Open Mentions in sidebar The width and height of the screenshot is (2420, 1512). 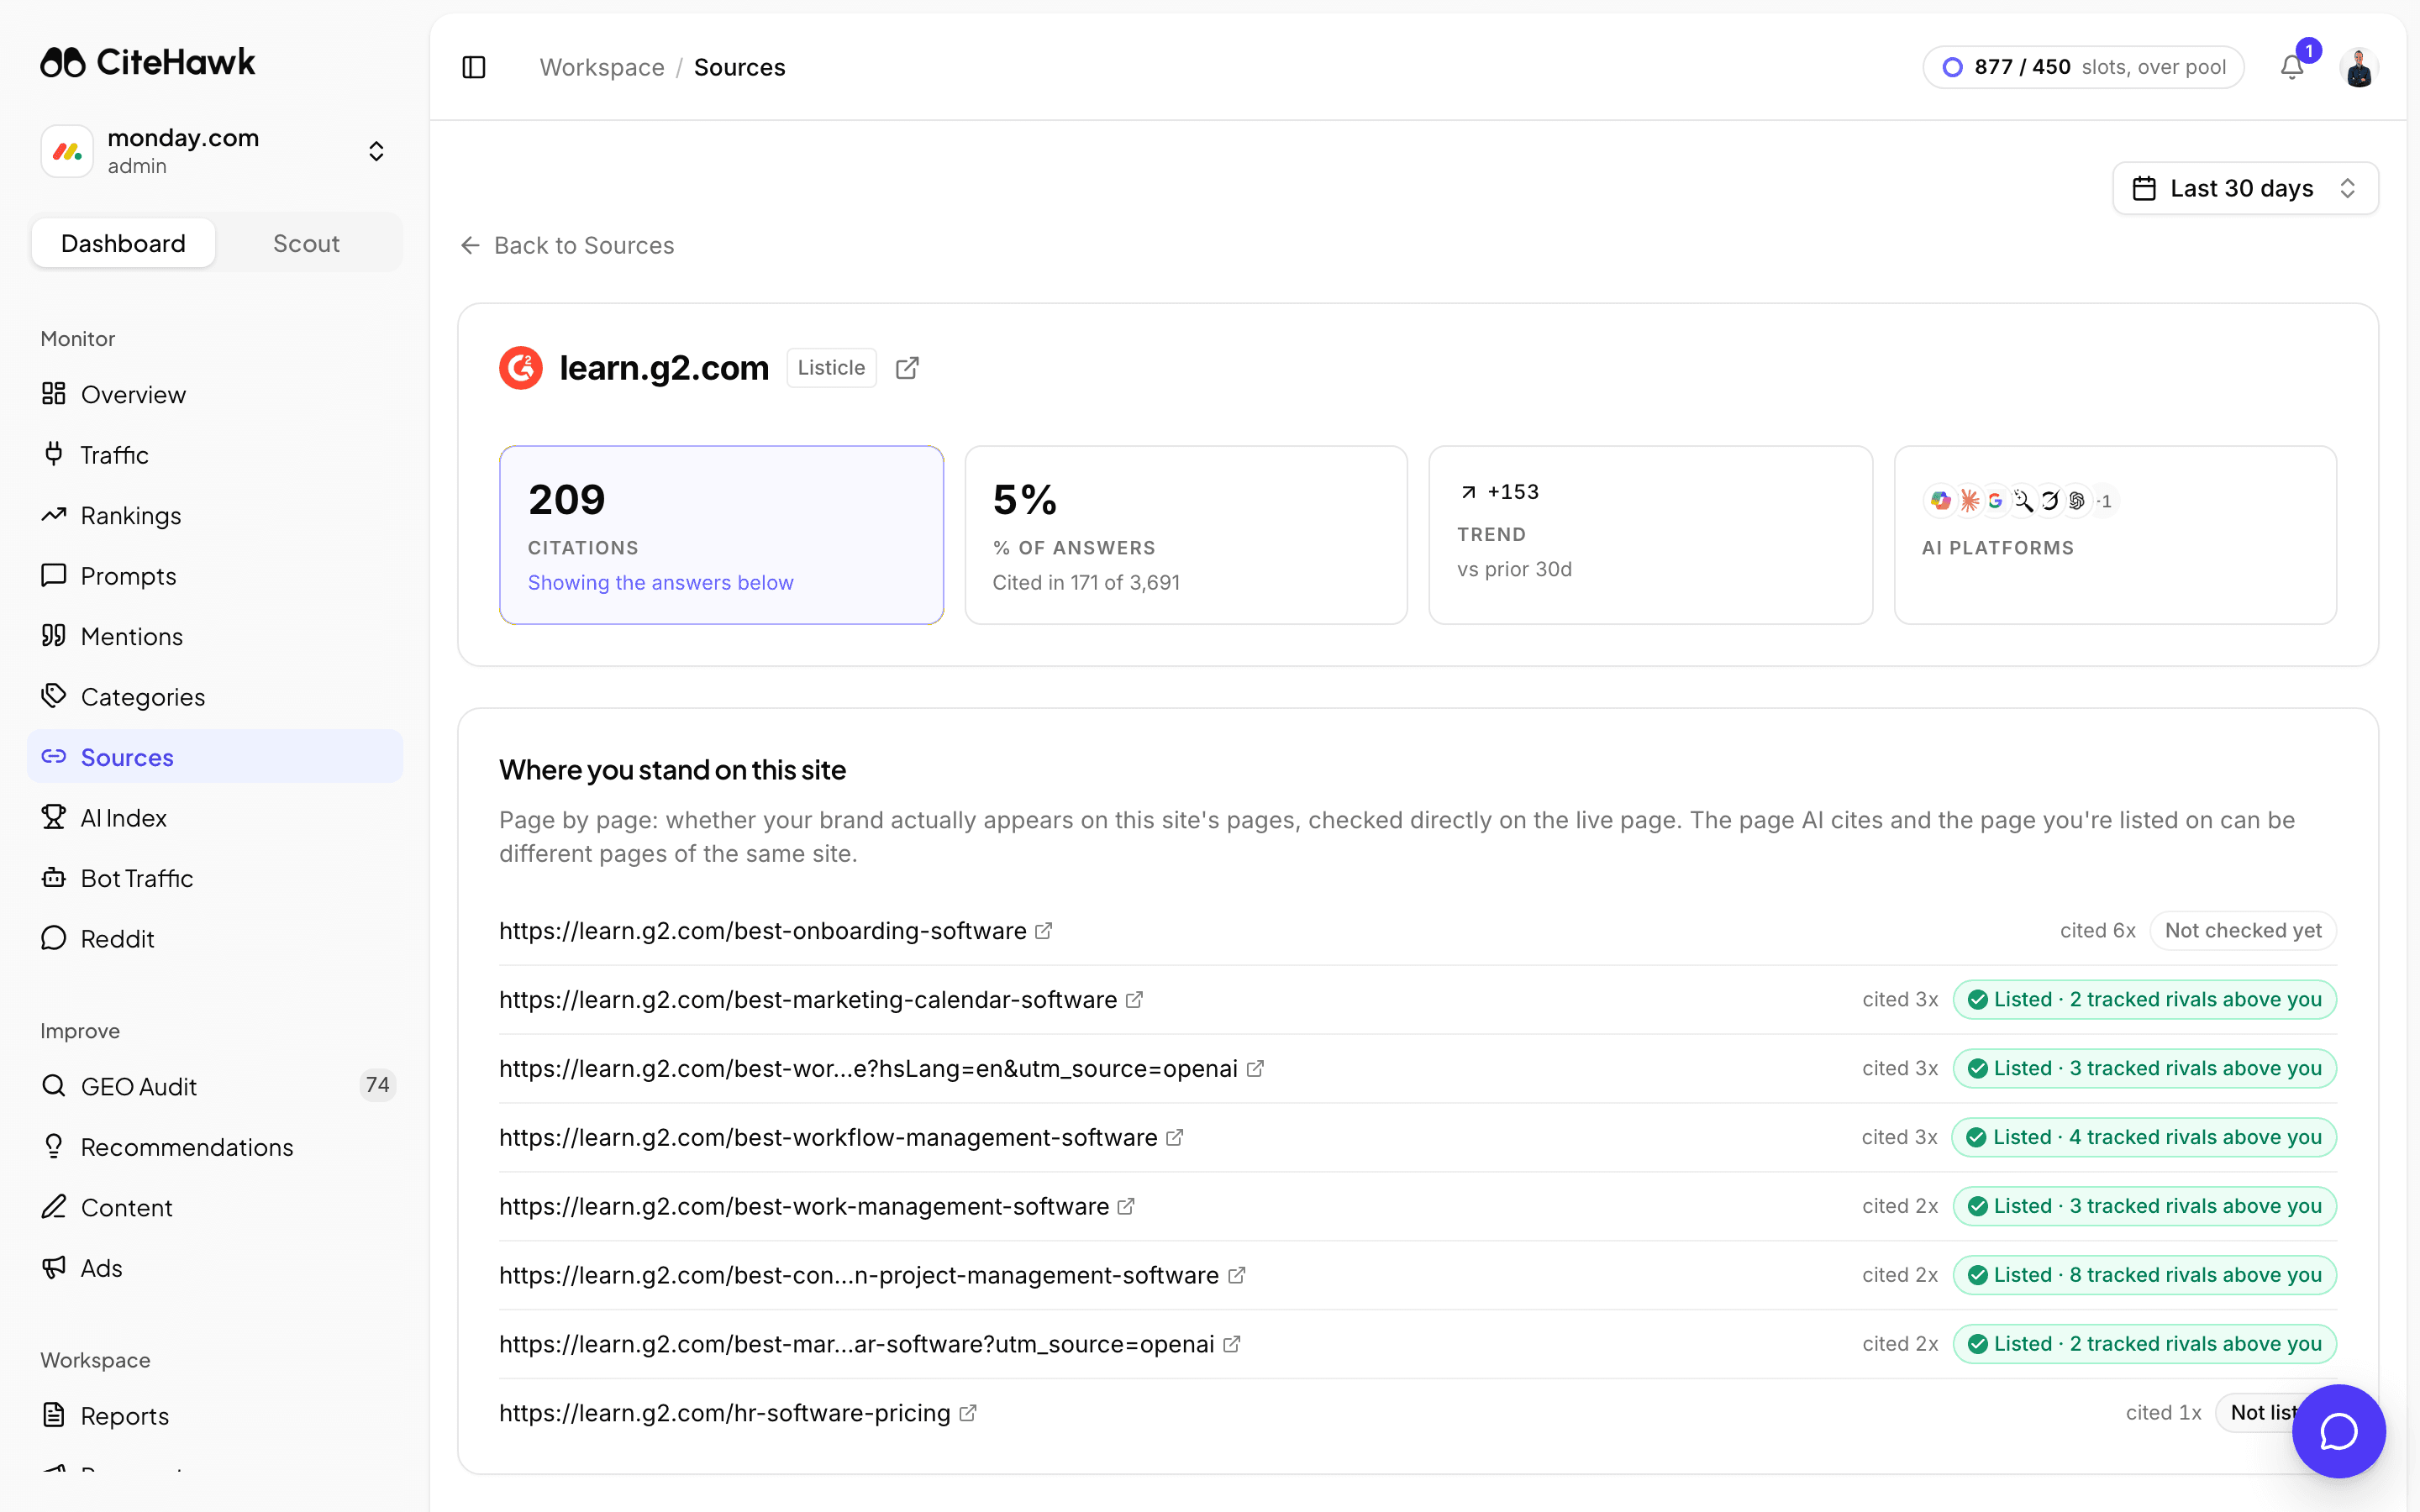215,636
